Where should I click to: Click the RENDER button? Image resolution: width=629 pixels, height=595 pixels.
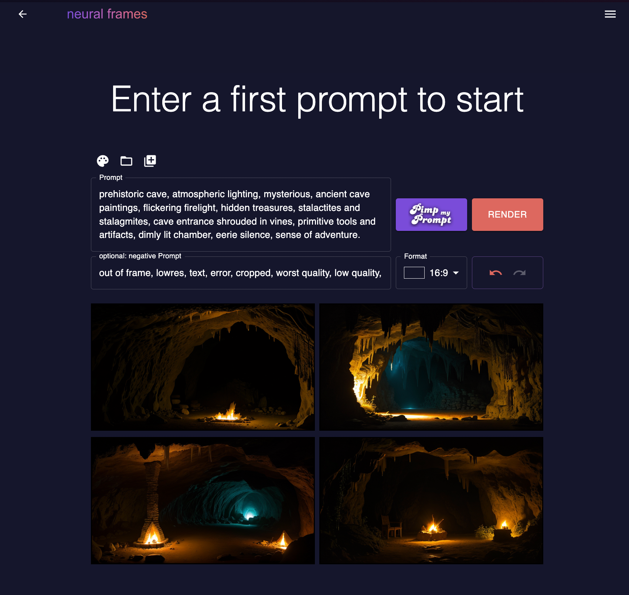(x=507, y=215)
